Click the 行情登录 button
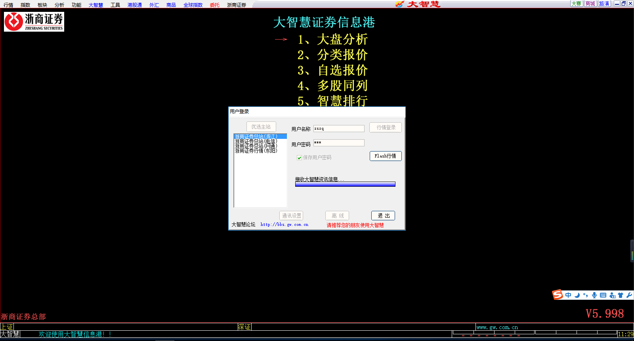 pyautogui.click(x=386, y=127)
